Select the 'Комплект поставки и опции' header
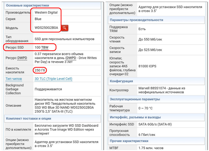The width and height of the screenshot is (209, 151). pos(53,119)
